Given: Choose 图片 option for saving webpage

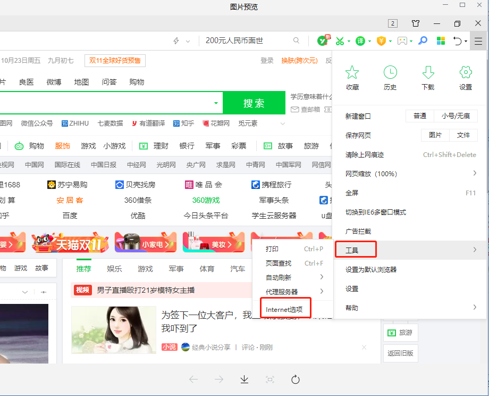Looking at the screenshot, I should 435,135.
